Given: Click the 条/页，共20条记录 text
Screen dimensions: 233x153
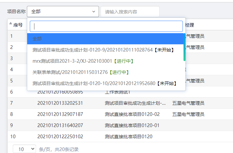Looking at the screenshot, I should (59, 149).
